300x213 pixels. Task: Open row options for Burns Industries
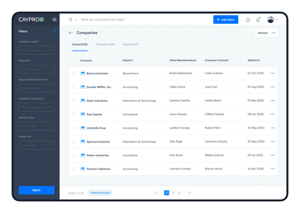coord(272,74)
